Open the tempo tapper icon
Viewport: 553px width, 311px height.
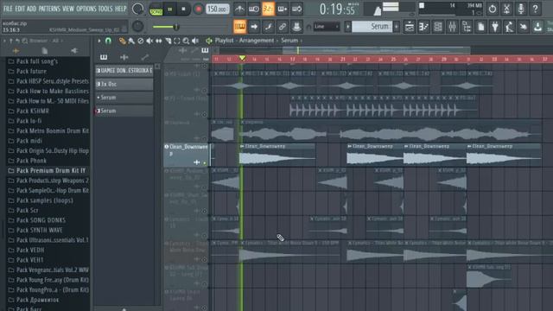tap(509, 27)
